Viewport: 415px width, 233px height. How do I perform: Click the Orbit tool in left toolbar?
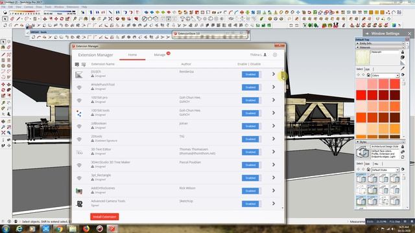[3, 121]
